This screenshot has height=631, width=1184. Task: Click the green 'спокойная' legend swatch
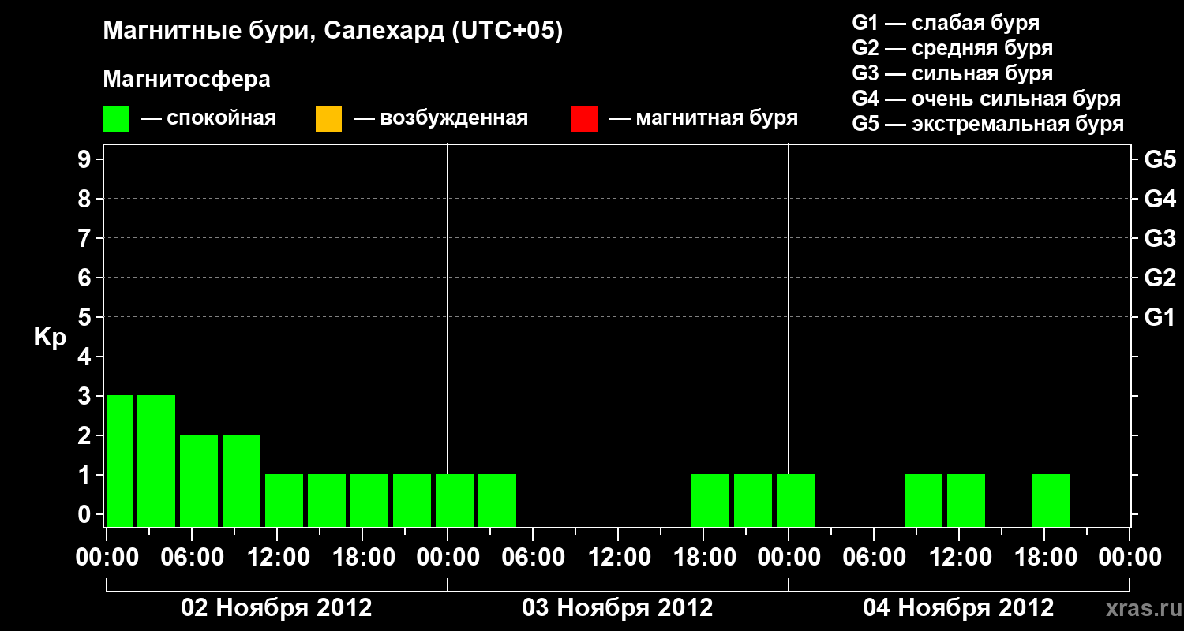pos(115,119)
